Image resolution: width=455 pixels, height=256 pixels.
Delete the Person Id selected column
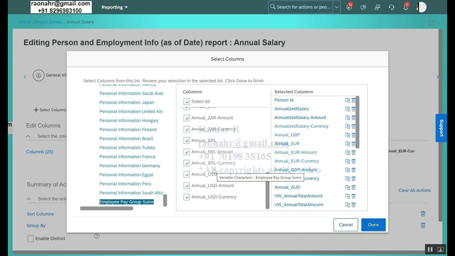pyautogui.click(x=354, y=100)
